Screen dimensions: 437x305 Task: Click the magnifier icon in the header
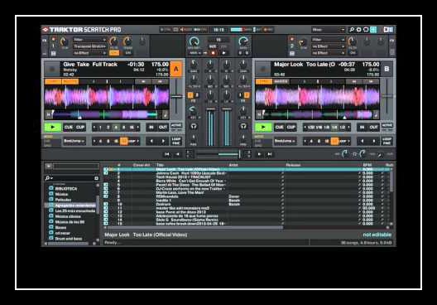[x=352, y=29]
